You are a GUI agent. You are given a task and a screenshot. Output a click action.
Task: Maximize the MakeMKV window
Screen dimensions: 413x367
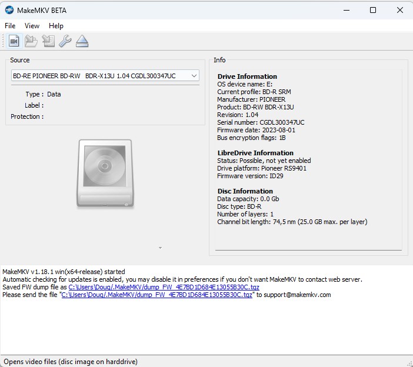tap(372, 10)
